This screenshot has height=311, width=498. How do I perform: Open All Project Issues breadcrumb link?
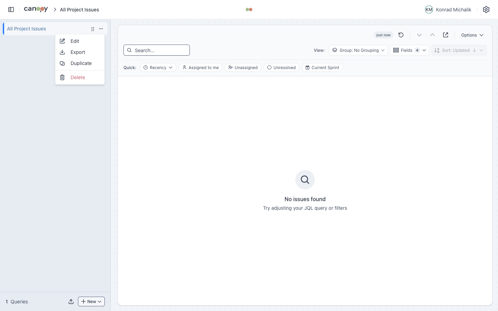[x=79, y=10]
